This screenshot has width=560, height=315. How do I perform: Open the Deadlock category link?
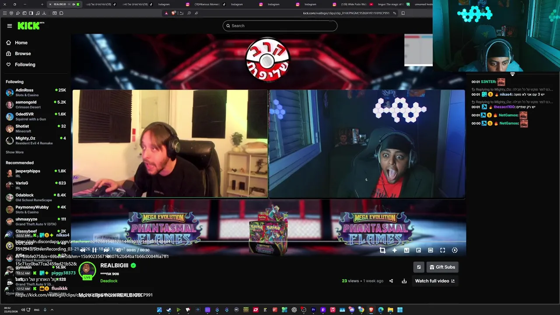[109, 281]
